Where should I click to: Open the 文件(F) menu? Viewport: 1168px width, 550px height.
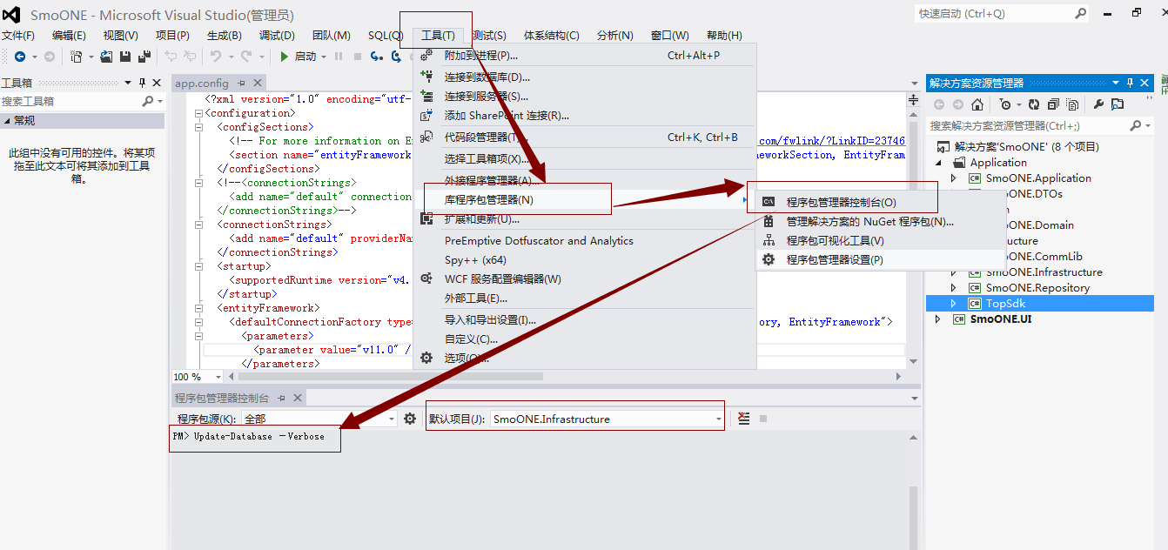click(x=18, y=36)
